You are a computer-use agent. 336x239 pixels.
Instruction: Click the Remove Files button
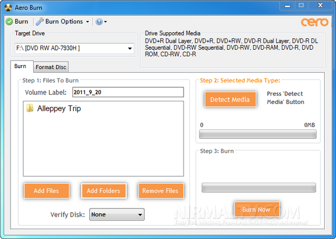(x=161, y=191)
